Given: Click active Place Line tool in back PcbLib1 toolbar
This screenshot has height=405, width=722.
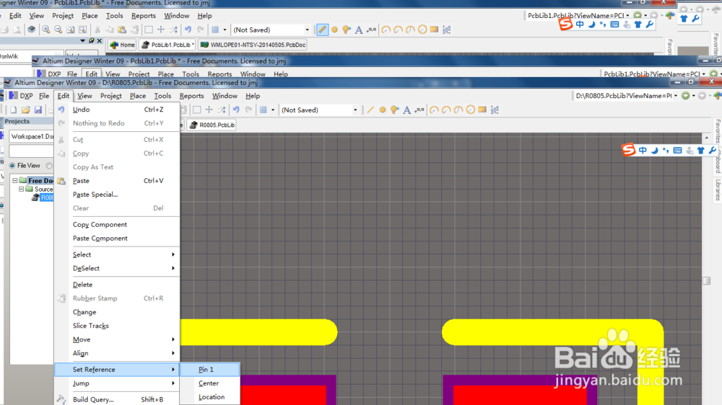Looking at the screenshot, I should click(x=322, y=30).
